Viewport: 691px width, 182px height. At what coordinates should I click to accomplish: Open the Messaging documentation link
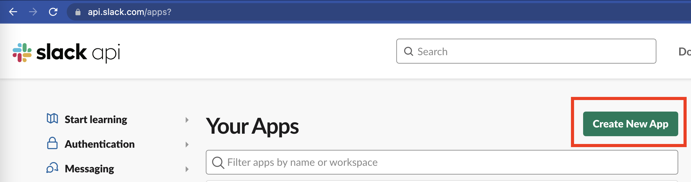(89, 168)
